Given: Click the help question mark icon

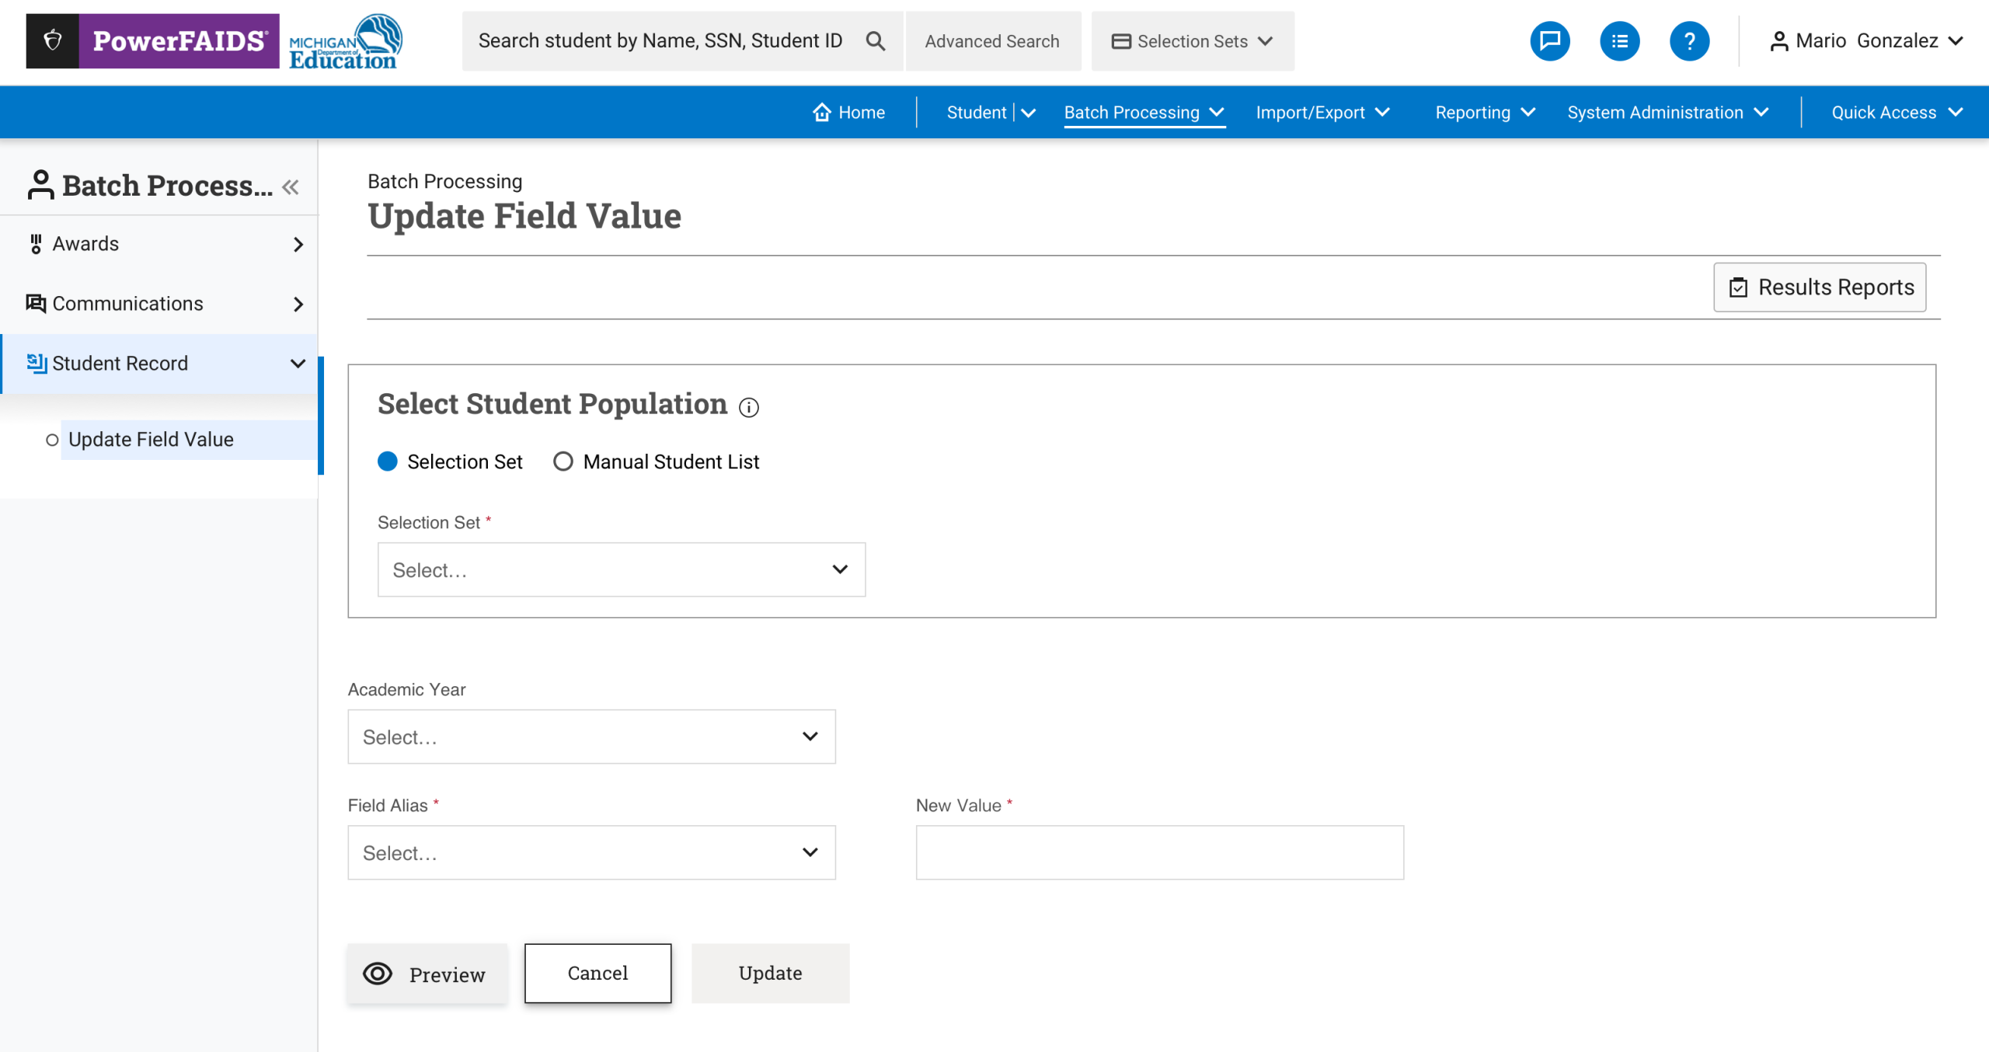Looking at the screenshot, I should point(1688,41).
